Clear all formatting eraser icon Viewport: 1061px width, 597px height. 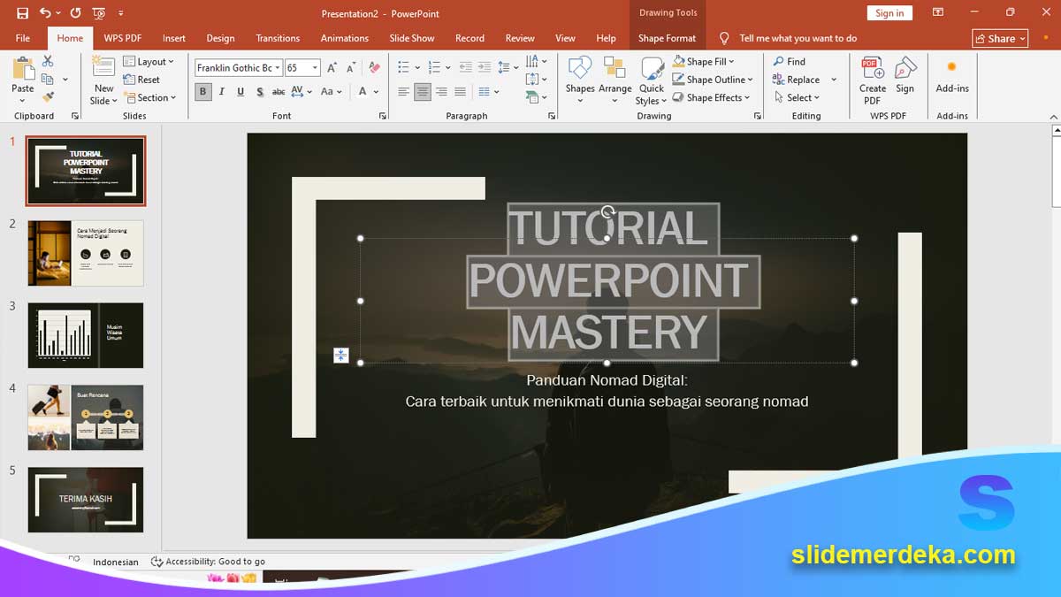(374, 67)
